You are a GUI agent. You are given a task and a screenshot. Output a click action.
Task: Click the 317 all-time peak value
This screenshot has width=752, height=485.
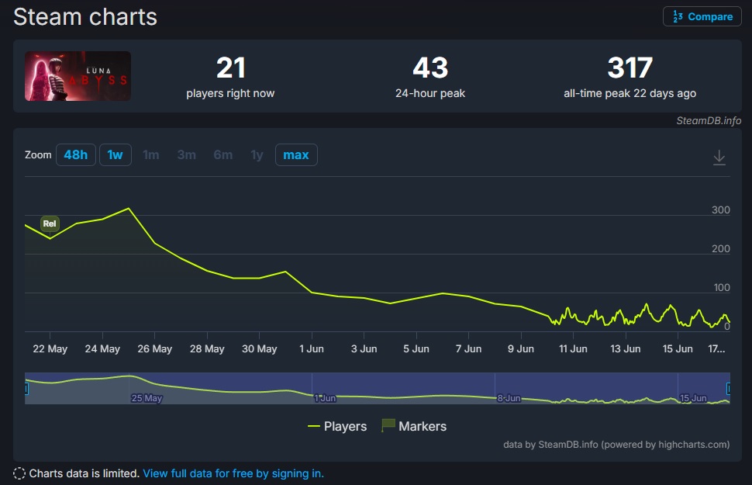click(630, 68)
